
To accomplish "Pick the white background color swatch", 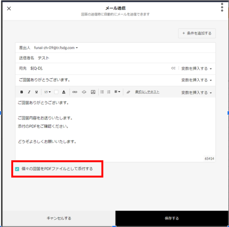I will point(56,92).
